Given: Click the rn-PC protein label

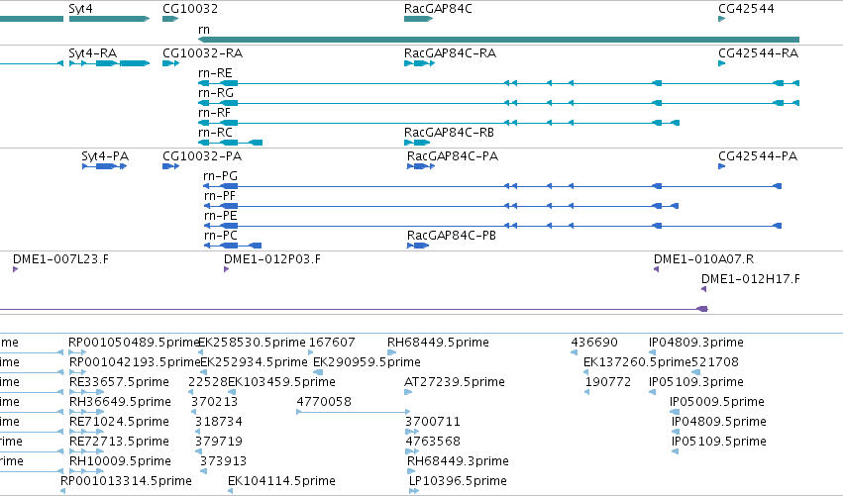Looking at the screenshot, I should [221, 236].
